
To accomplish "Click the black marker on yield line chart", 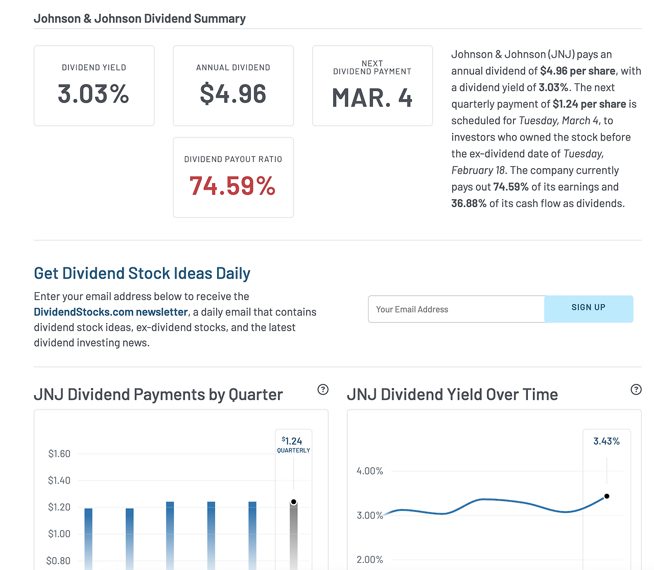I will pyautogui.click(x=607, y=496).
